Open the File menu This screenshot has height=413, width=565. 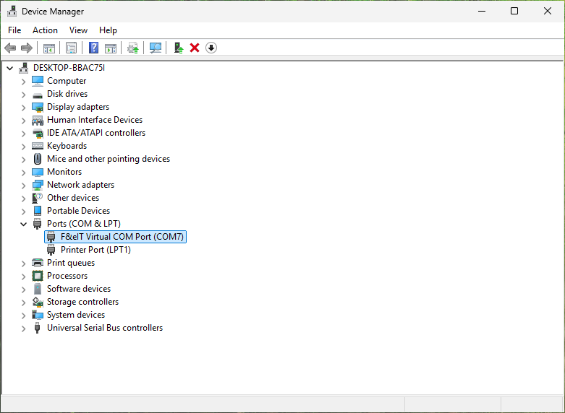[x=14, y=30]
